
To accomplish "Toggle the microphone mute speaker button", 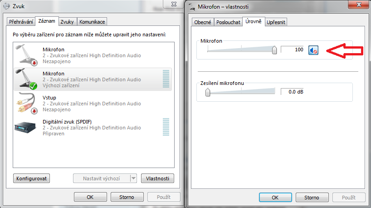I will [313, 50].
